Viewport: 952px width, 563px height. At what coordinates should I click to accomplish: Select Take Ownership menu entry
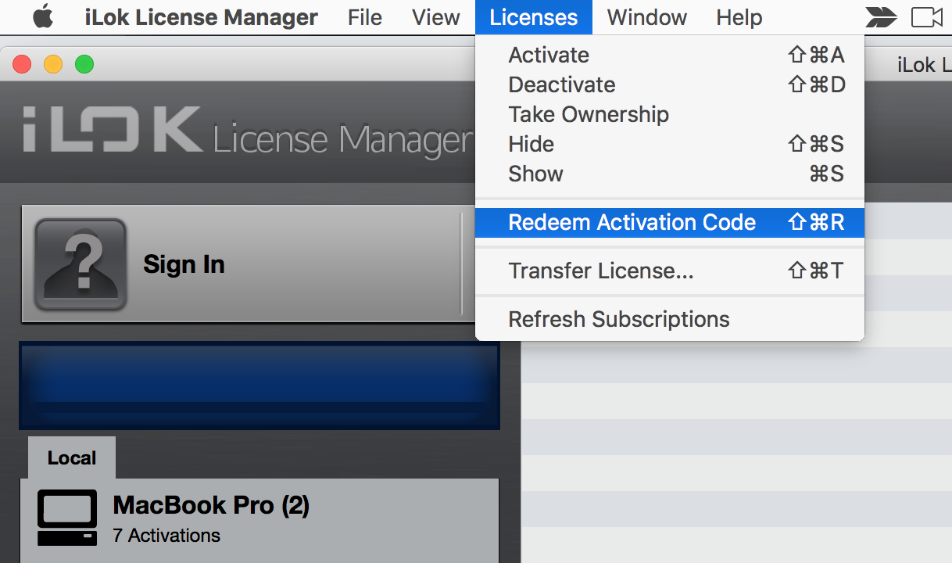click(670, 114)
